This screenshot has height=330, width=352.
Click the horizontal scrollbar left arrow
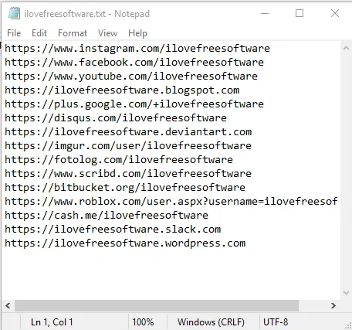pos(8,306)
